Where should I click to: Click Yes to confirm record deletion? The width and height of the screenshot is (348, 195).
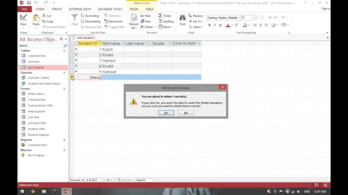pos(166,113)
